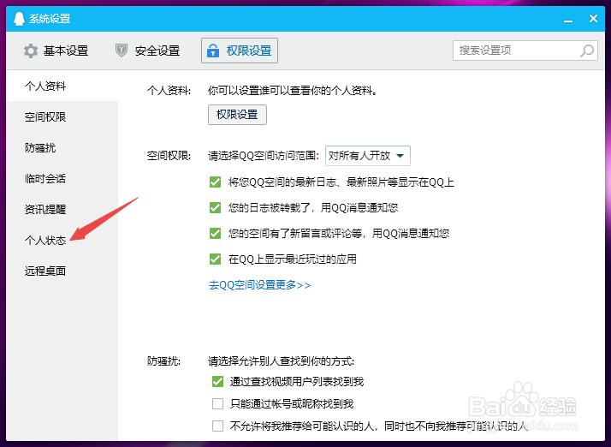Click the lock icon of 权限设置
This screenshot has width=611, height=447.
213,51
